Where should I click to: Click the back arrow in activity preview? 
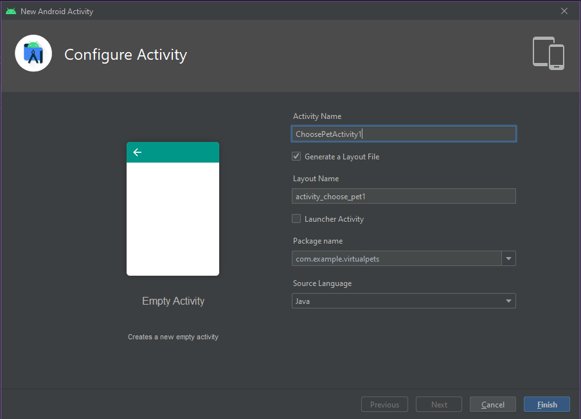[x=137, y=152]
